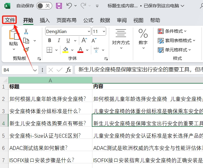
Task: Open the Borders dropdown arrow
Action: click(56, 50)
